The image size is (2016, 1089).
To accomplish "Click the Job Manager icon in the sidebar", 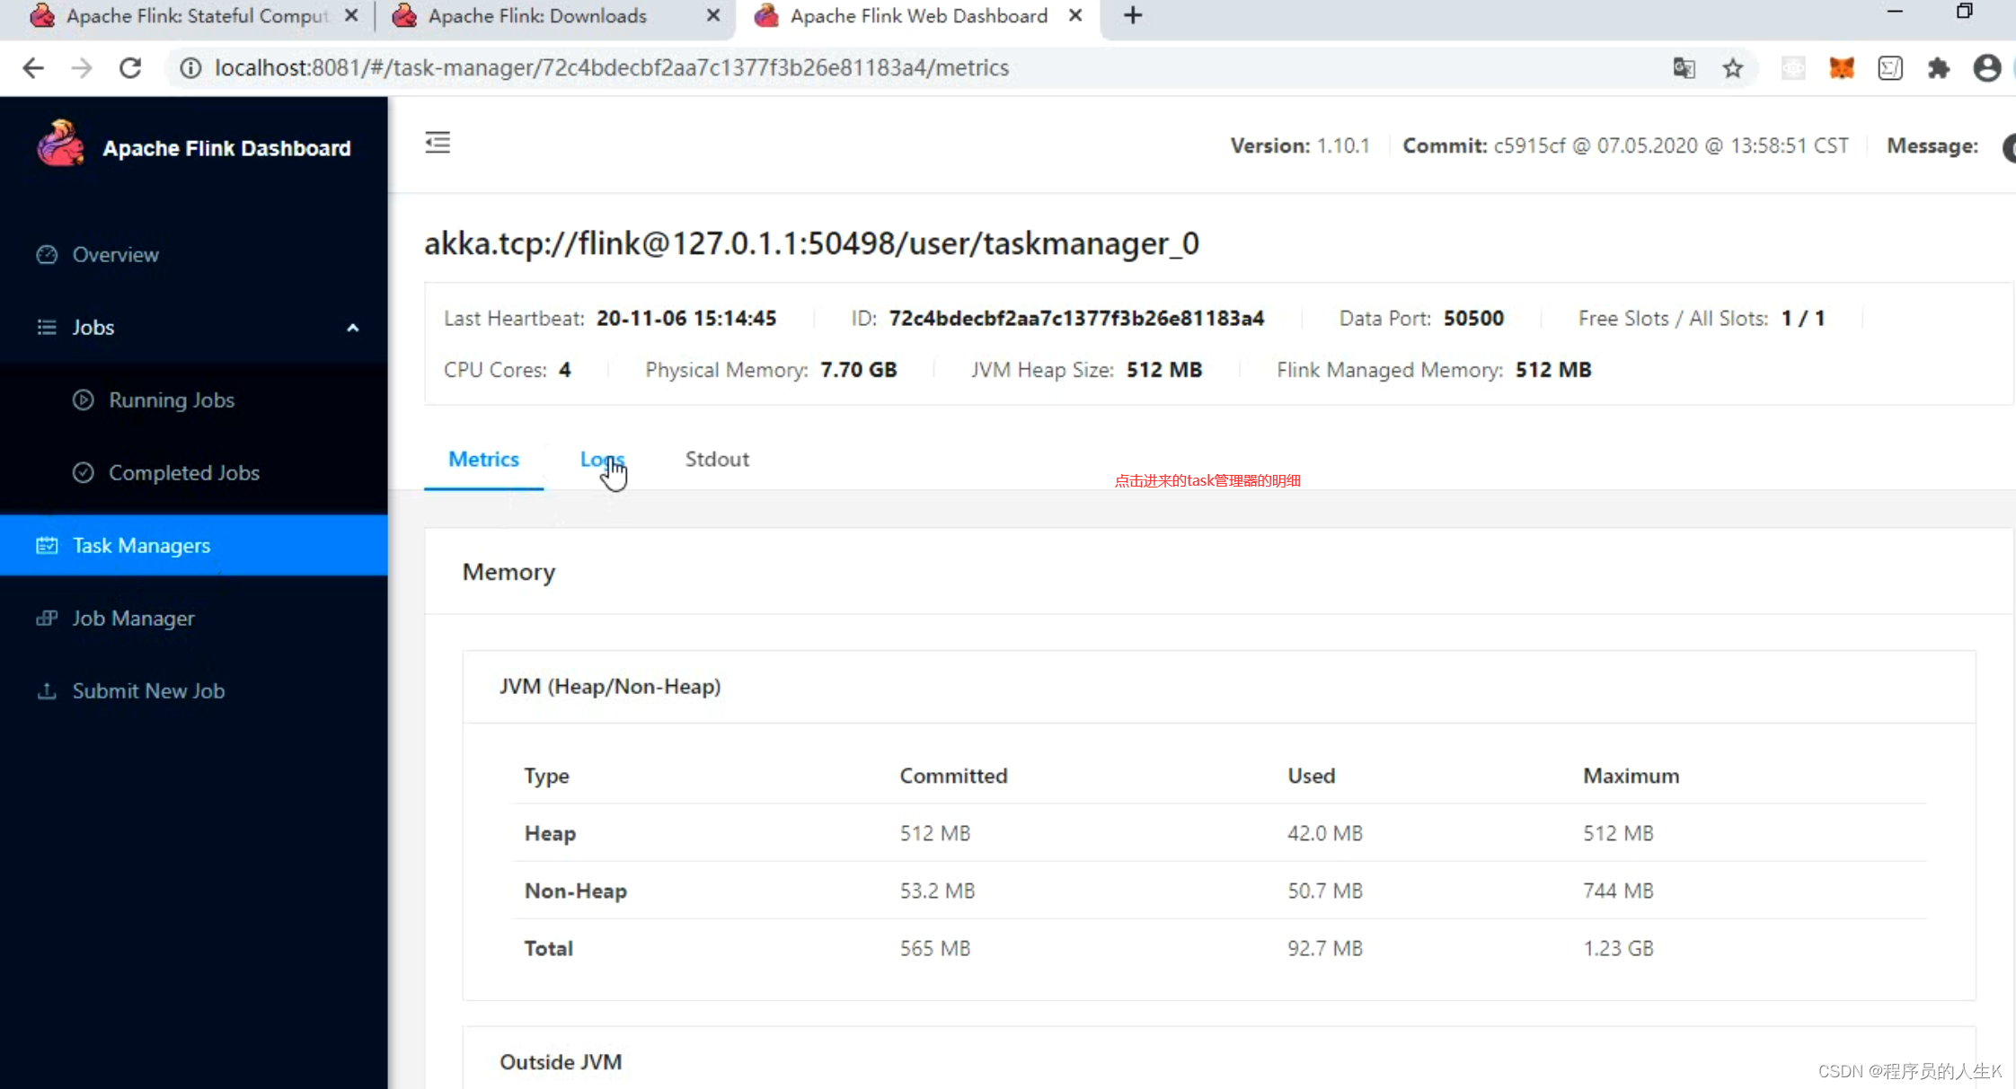I will (x=47, y=619).
